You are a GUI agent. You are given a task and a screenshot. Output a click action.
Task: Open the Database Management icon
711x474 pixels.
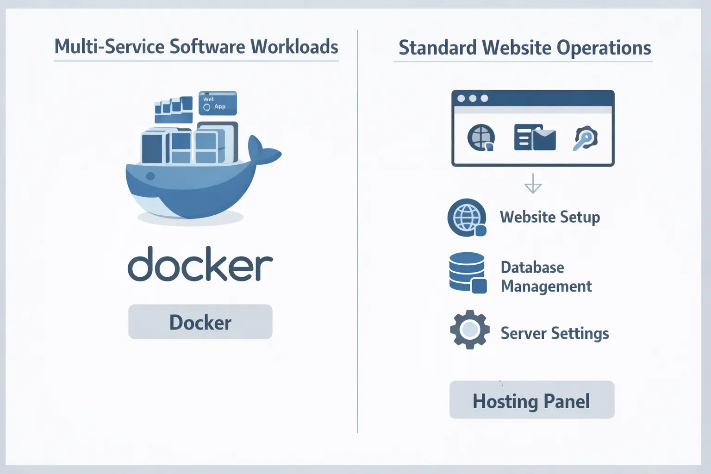click(x=466, y=272)
